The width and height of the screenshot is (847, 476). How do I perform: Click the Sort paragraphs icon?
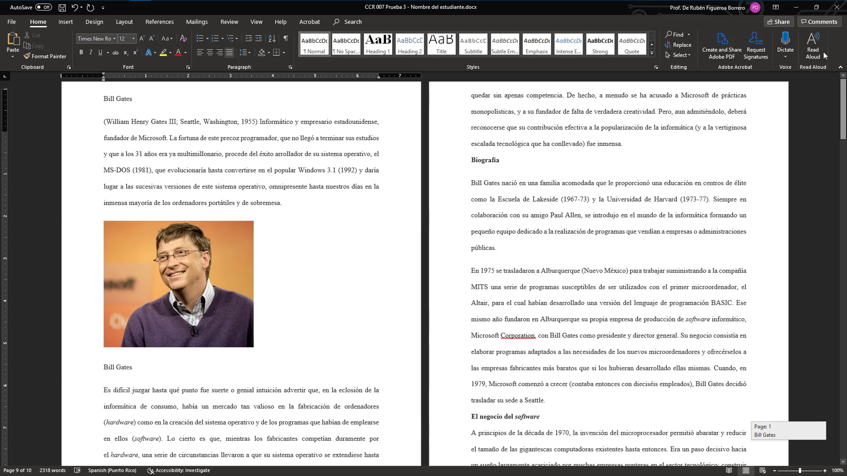pyautogui.click(x=272, y=38)
